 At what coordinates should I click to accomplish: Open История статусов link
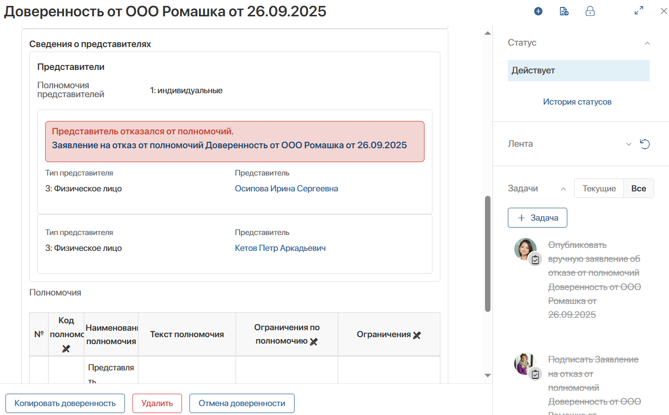[577, 102]
